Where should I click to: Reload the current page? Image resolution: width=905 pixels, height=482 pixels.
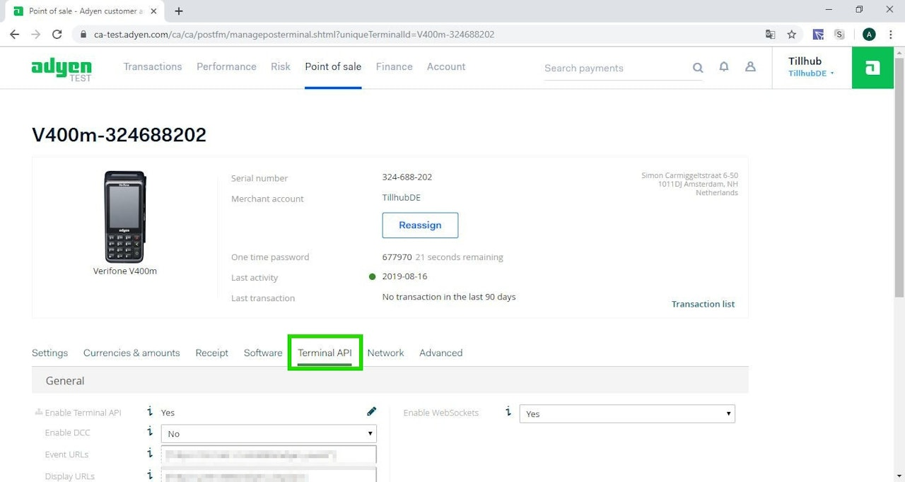click(x=57, y=34)
